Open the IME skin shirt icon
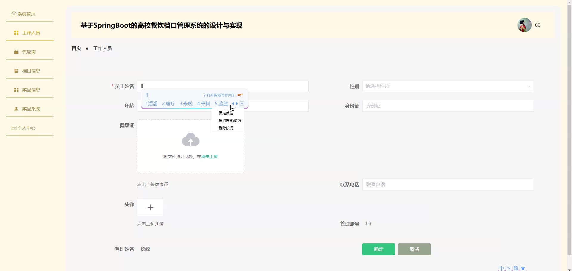 coord(523,268)
